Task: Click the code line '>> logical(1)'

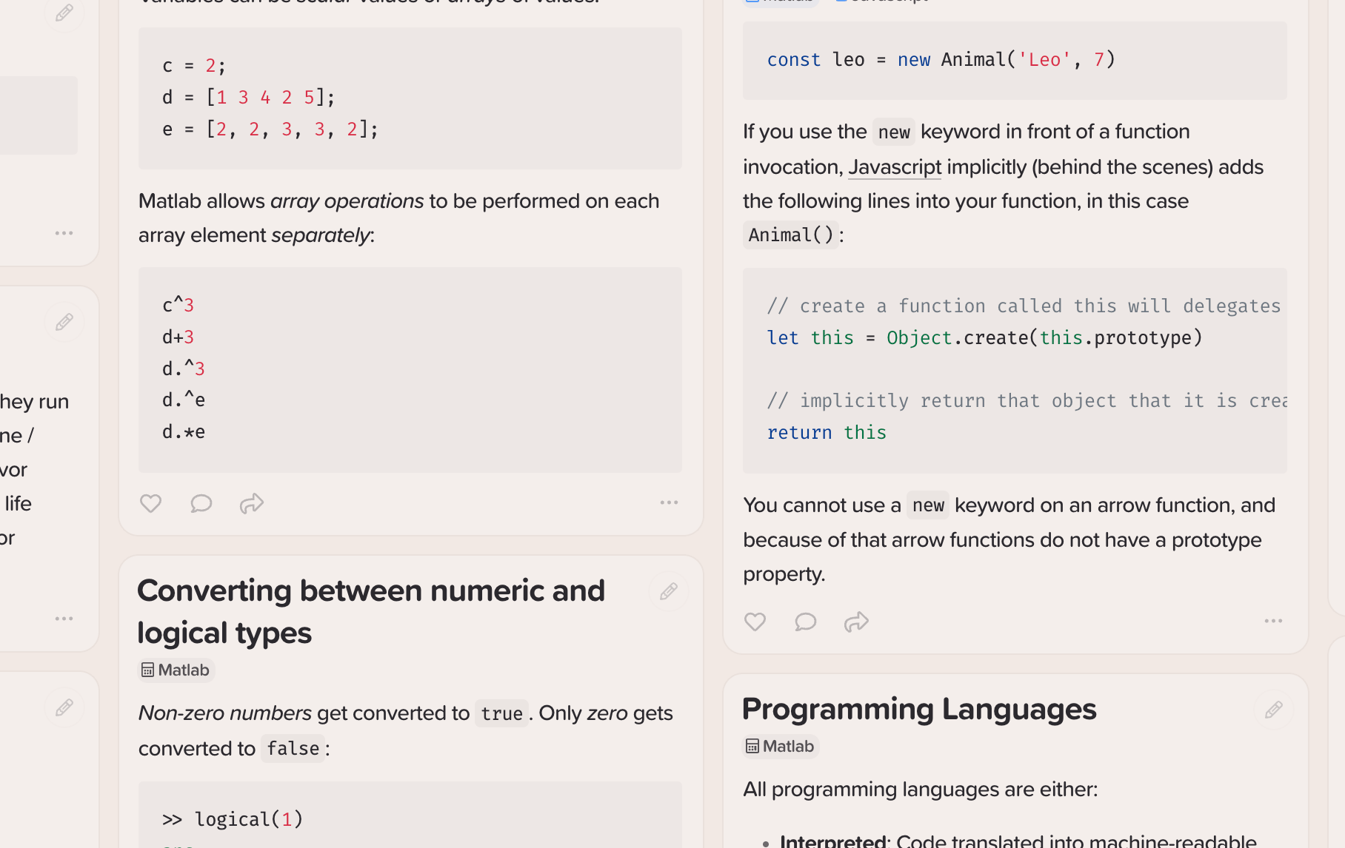Action: tap(233, 819)
